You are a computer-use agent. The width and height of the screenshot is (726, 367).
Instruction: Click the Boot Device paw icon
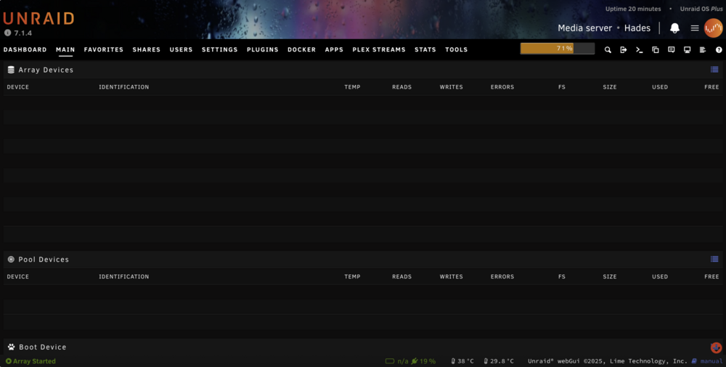click(11, 347)
